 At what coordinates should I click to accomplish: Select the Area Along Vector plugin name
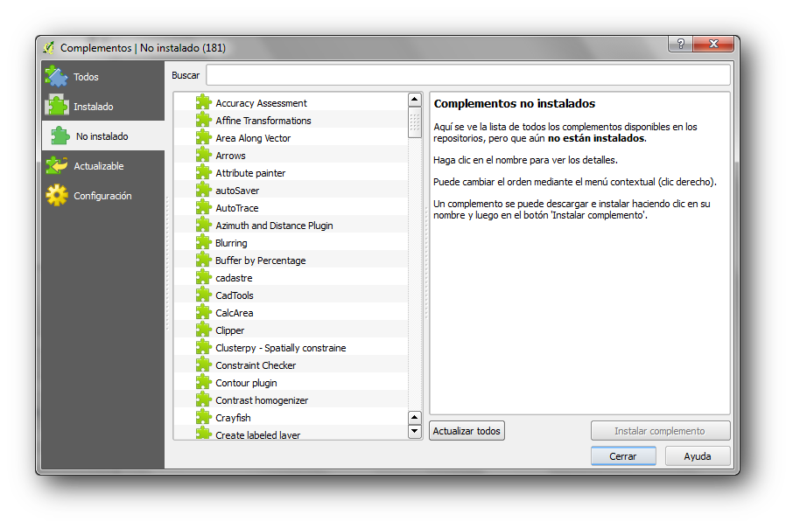coord(253,138)
